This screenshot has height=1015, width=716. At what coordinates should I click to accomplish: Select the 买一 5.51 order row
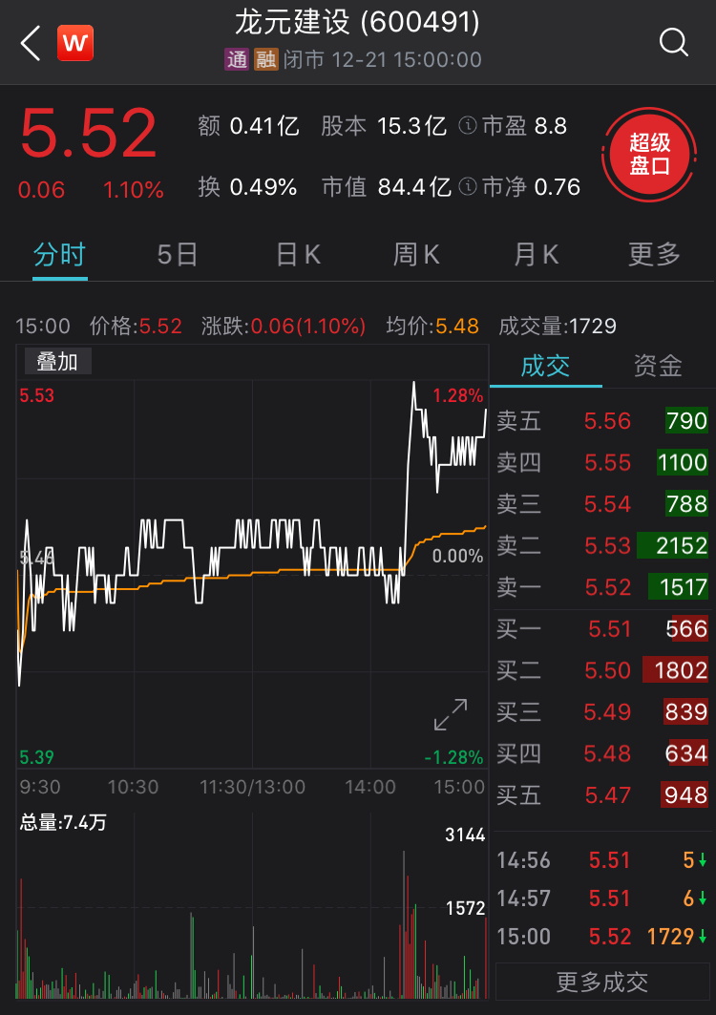(x=602, y=628)
